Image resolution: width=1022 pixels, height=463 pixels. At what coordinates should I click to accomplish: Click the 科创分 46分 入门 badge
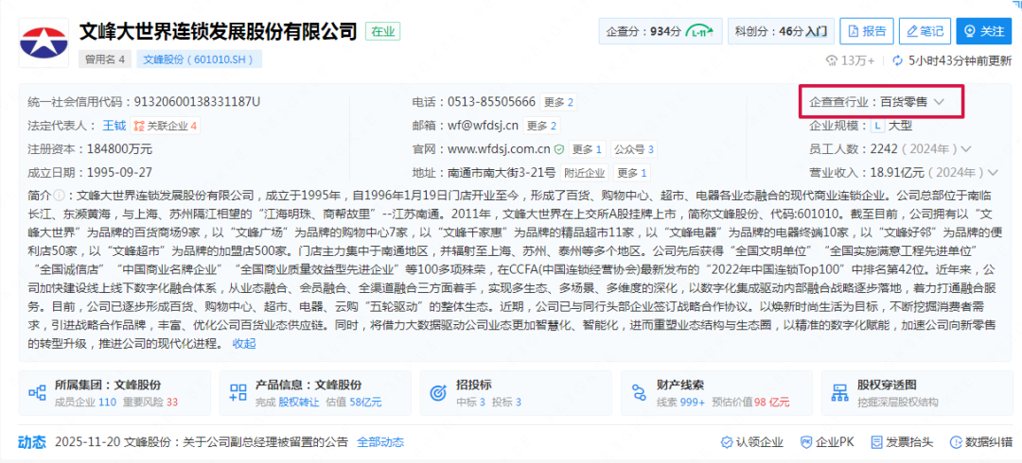pos(780,30)
